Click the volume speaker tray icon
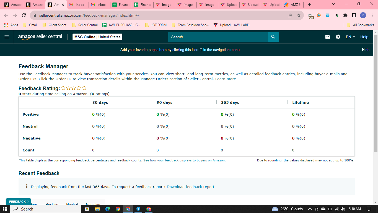The height and width of the screenshot is (213, 378). pyautogui.click(x=343, y=209)
